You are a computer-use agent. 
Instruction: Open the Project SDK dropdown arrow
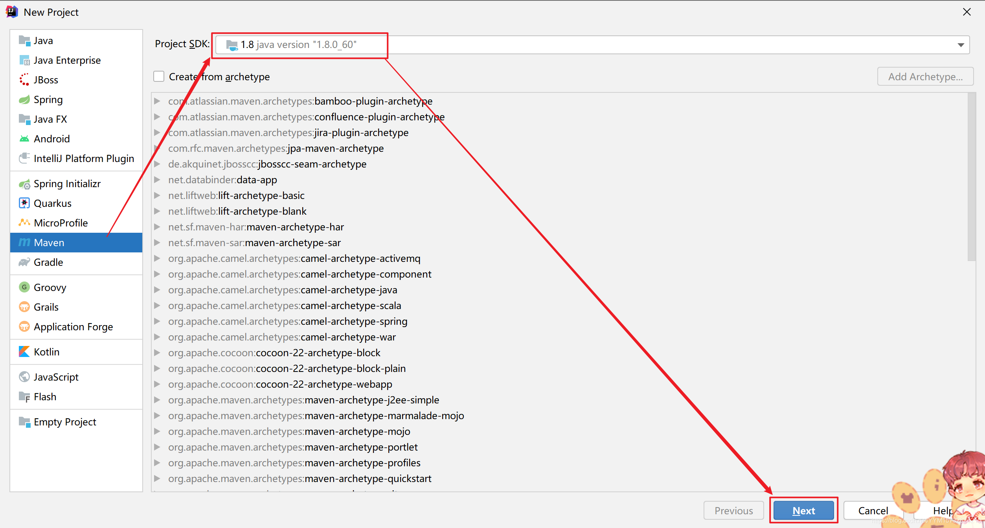coord(961,45)
